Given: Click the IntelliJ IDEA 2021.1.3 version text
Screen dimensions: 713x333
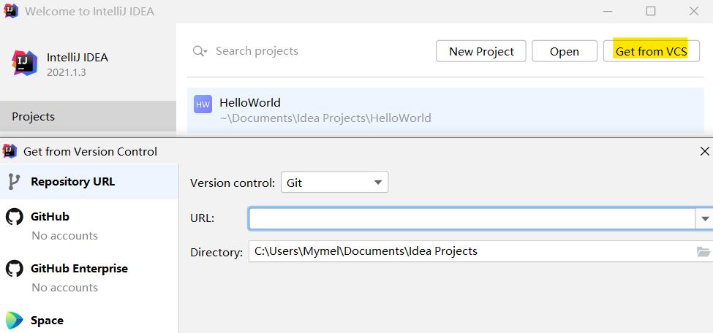Looking at the screenshot, I should click(x=66, y=73).
